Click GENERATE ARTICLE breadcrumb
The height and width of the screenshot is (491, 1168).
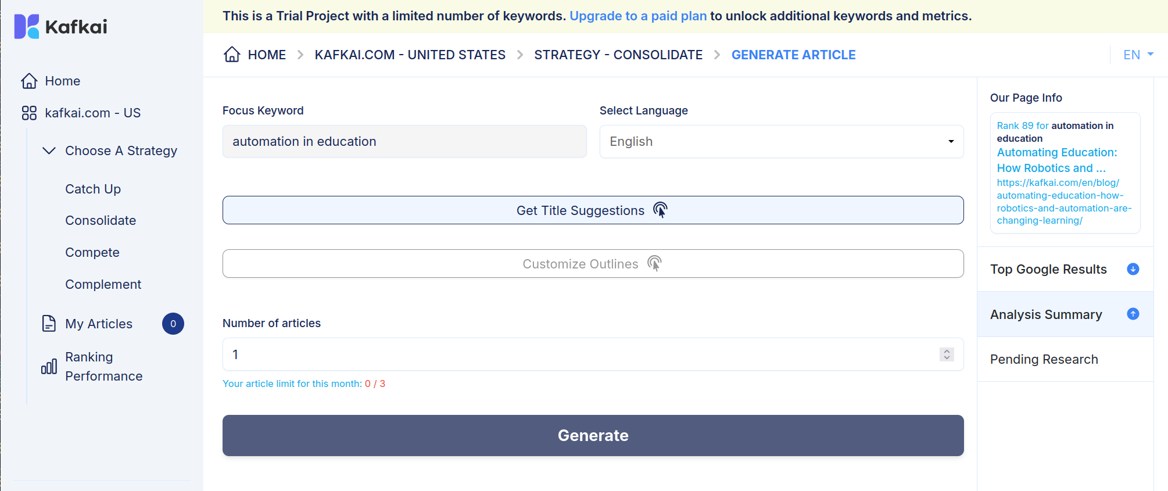[x=793, y=55]
